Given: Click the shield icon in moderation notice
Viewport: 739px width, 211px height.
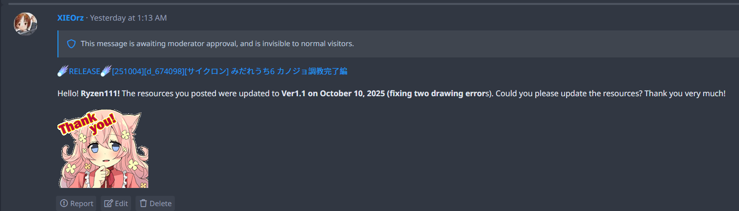Looking at the screenshot, I should coord(71,44).
